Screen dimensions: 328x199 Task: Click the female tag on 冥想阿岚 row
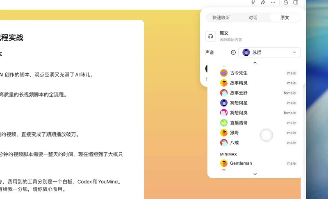tap(290, 113)
